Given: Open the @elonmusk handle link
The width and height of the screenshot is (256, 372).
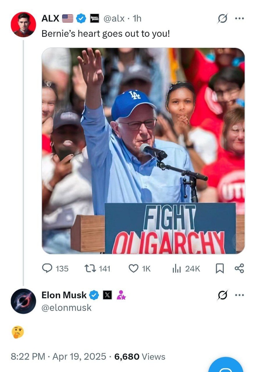Looking at the screenshot, I should point(66,308).
